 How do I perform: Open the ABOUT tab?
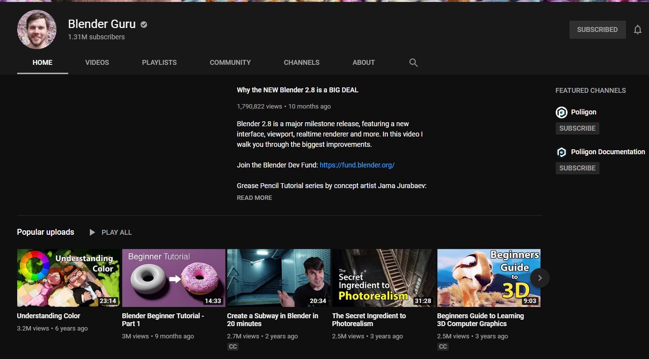pyautogui.click(x=364, y=62)
